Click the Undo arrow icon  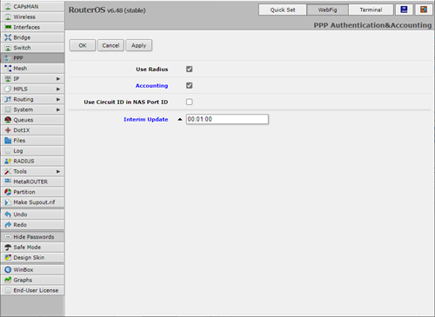coord(8,215)
